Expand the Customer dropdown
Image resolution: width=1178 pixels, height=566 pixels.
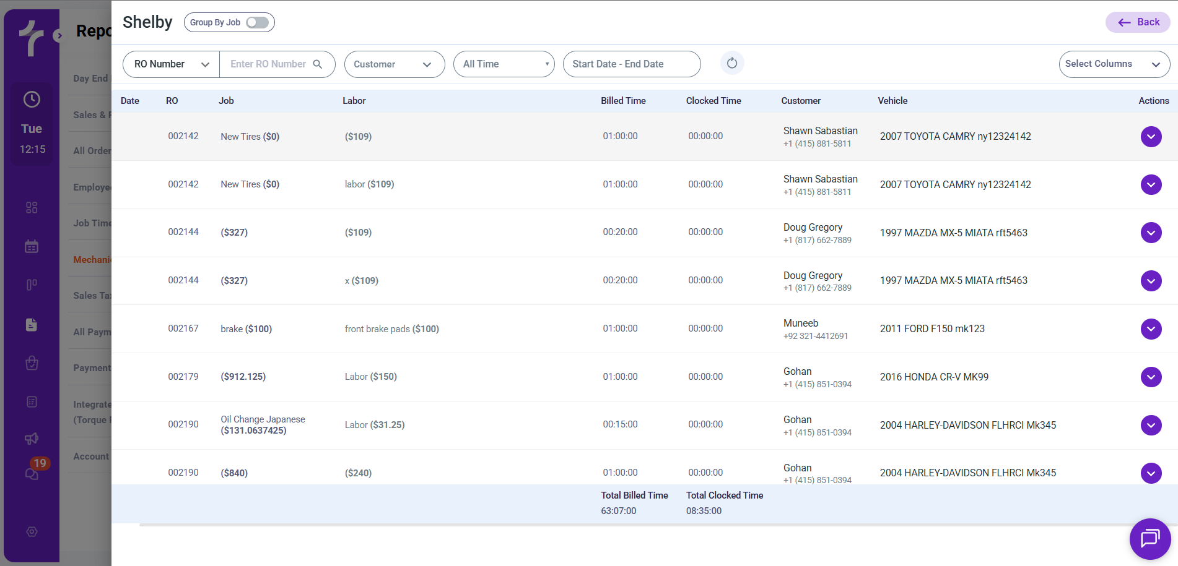tap(394, 64)
